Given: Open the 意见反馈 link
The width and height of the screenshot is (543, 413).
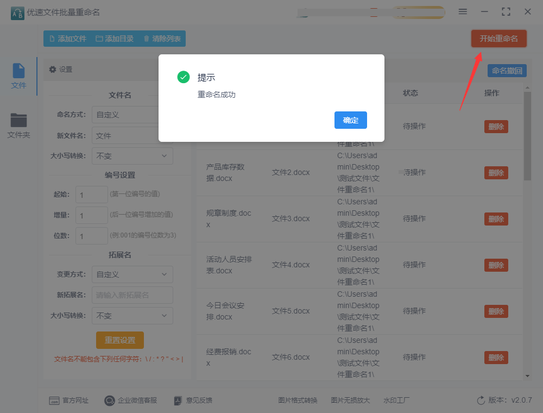Looking at the screenshot, I should click(x=193, y=400).
